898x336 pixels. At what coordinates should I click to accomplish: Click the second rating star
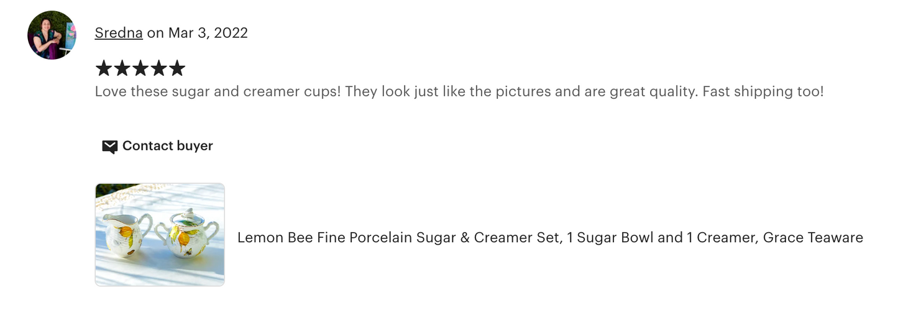[122, 68]
